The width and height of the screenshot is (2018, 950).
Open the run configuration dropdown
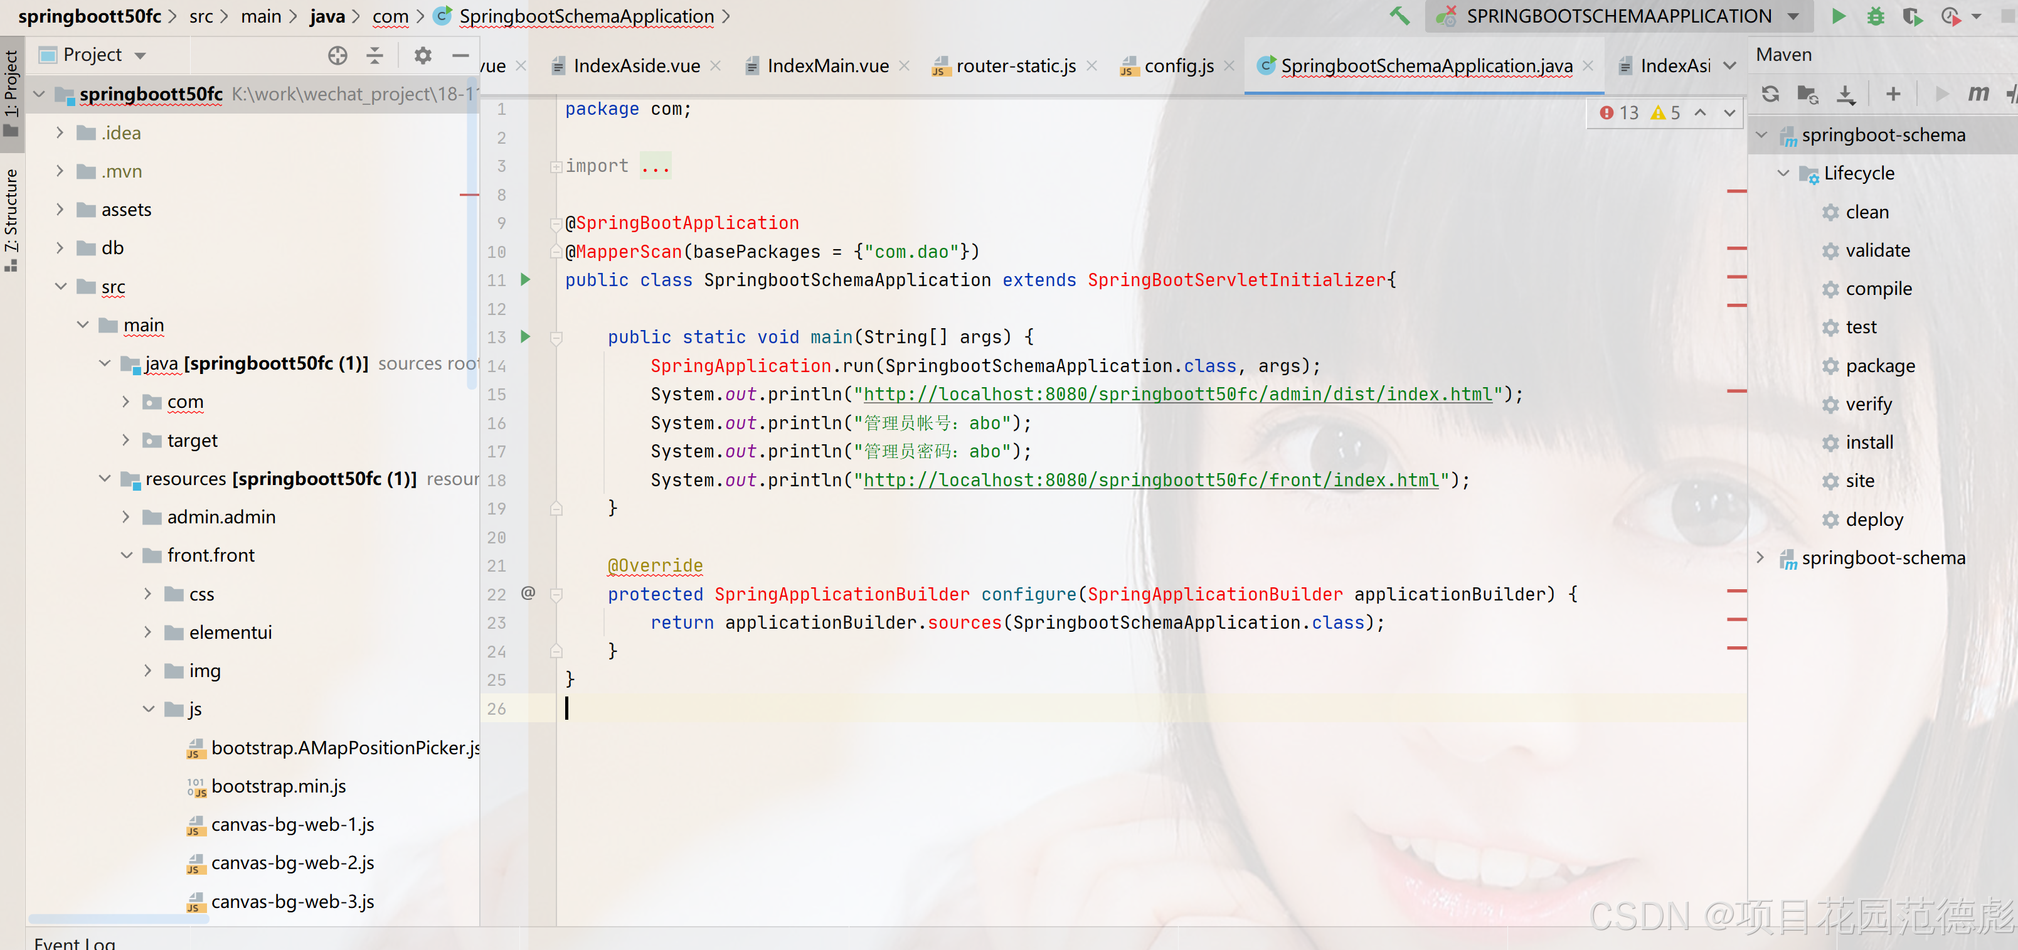tap(1793, 16)
